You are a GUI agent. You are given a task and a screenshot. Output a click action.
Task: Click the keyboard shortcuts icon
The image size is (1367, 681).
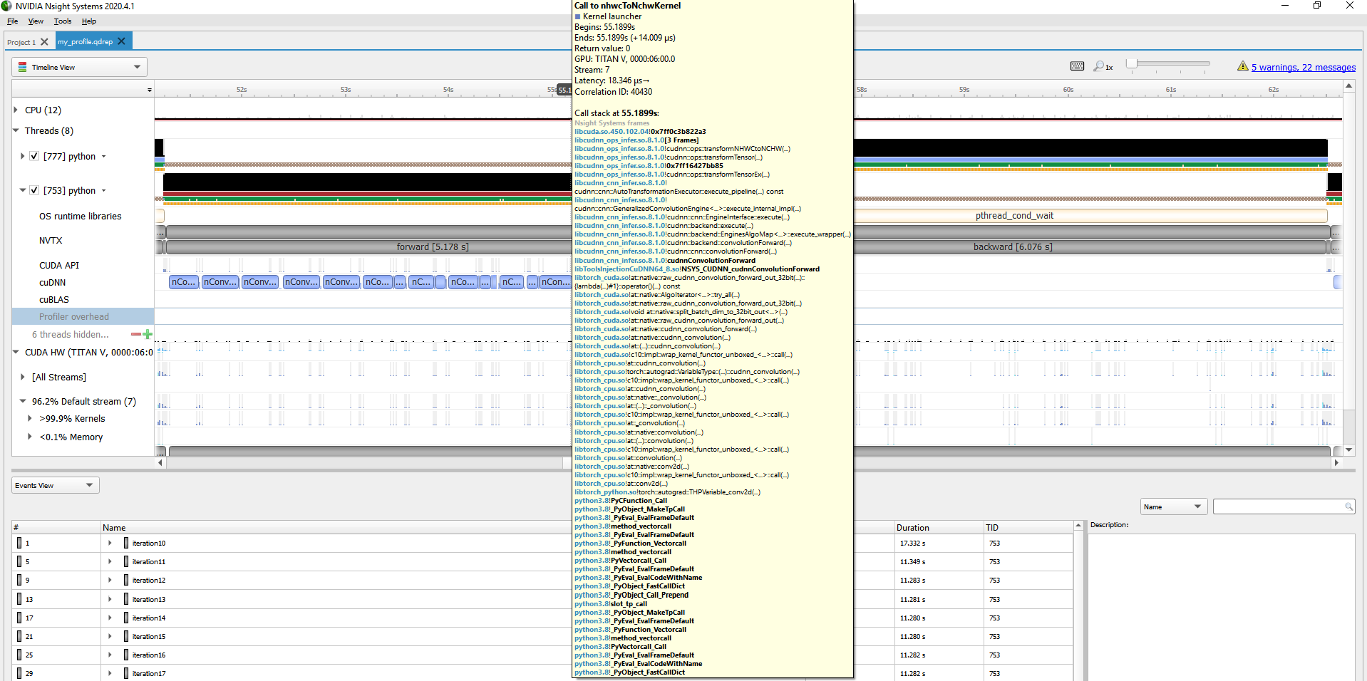1077,66
